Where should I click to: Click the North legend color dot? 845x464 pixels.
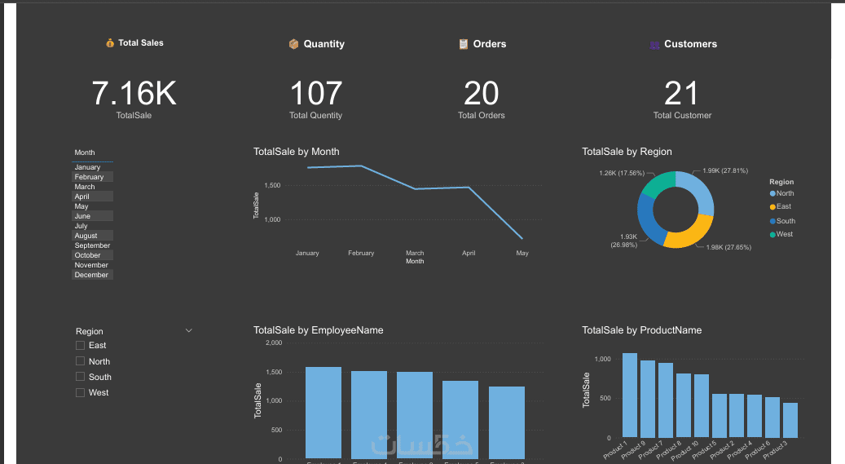click(x=772, y=194)
